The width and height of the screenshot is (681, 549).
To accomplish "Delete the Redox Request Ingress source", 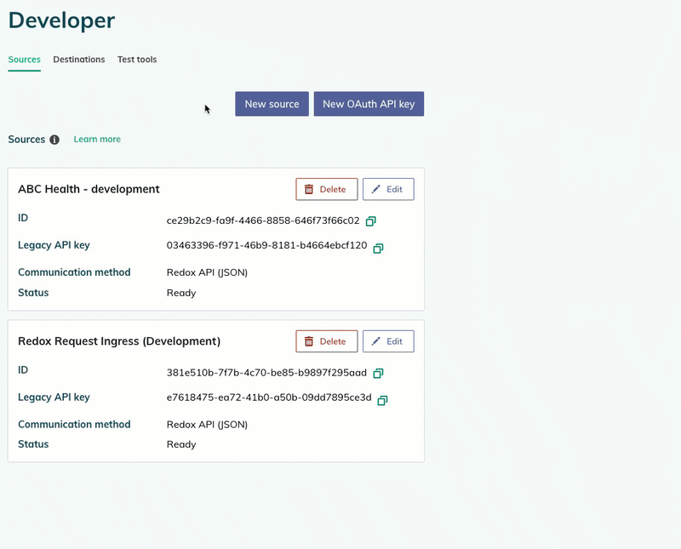I will point(327,341).
